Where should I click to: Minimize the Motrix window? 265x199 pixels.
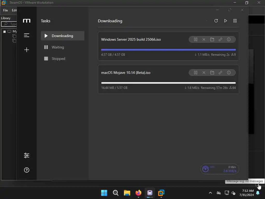(x=217, y=10)
